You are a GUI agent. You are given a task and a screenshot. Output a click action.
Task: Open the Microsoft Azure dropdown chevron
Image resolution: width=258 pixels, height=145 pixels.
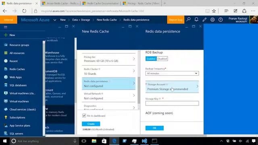pyautogui.click(x=55, y=20)
